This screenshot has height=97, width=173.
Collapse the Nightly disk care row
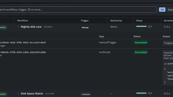pyautogui.click(x=18, y=27)
